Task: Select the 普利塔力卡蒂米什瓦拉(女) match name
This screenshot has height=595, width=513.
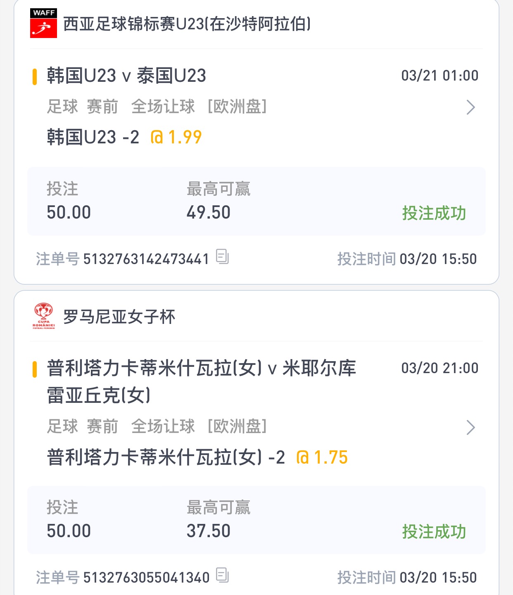Action: pos(202,381)
